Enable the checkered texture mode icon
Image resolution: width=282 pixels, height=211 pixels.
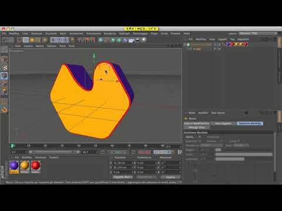[x=5, y=68]
